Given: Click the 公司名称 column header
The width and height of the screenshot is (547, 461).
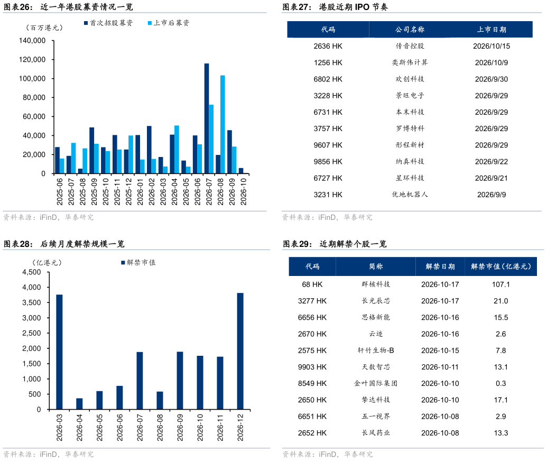Looking at the screenshot, I should coord(410,30).
